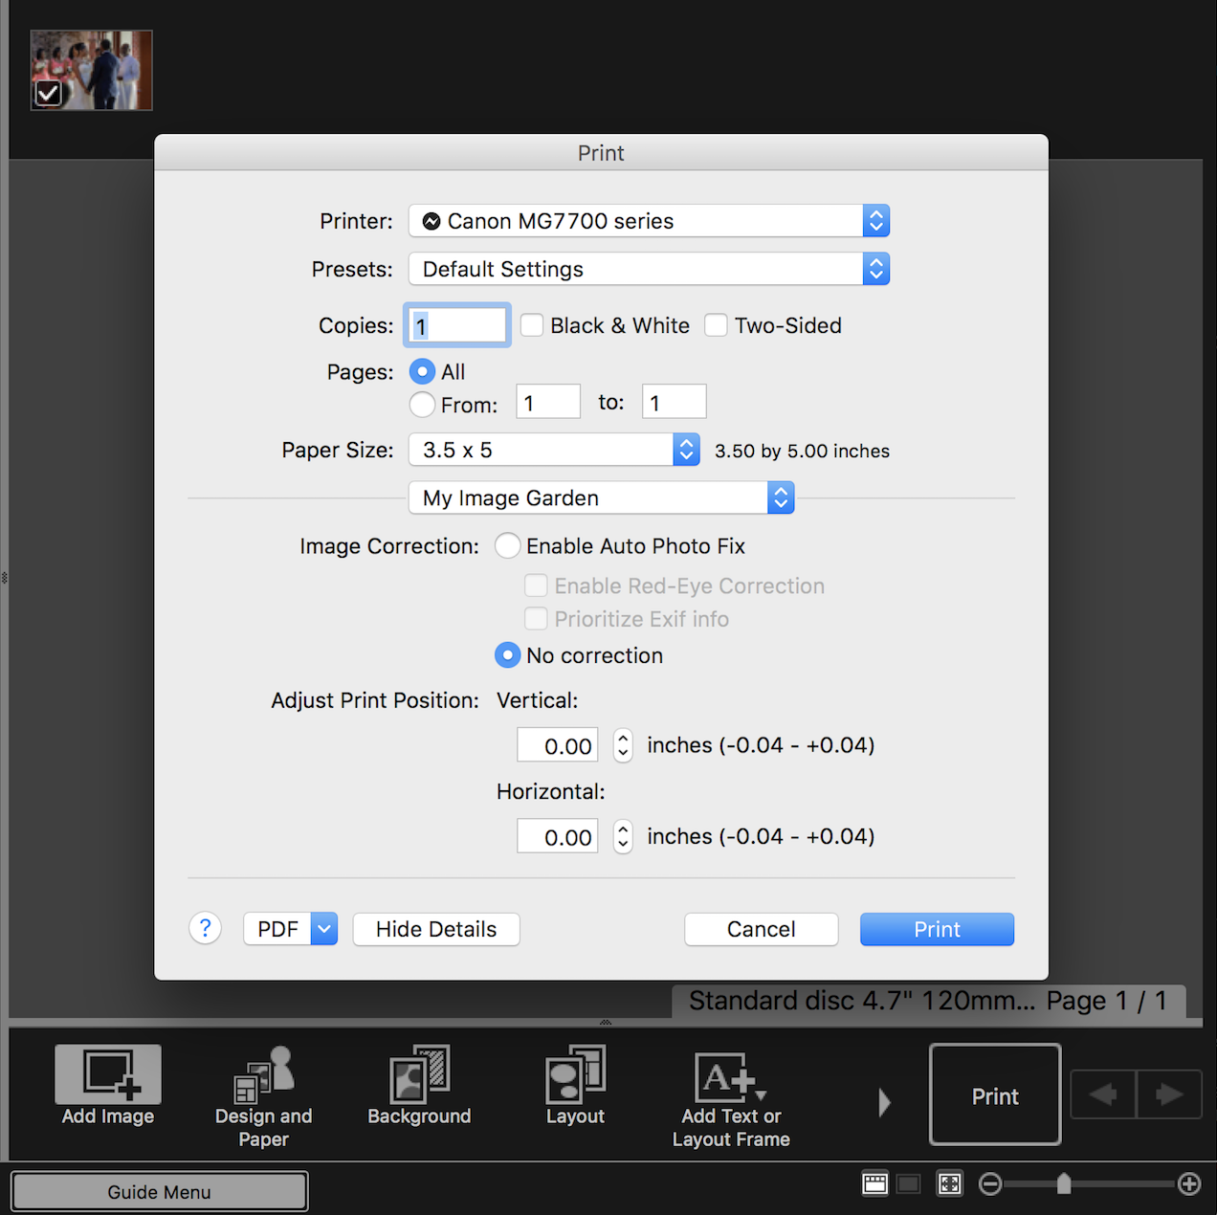Open the Printer dropdown Canon MG7700 series

(x=649, y=221)
